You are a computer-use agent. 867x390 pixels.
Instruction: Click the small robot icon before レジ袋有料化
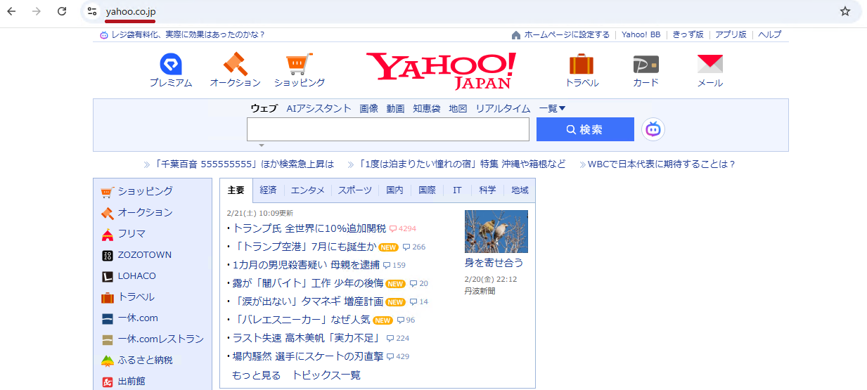pos(104,34)
